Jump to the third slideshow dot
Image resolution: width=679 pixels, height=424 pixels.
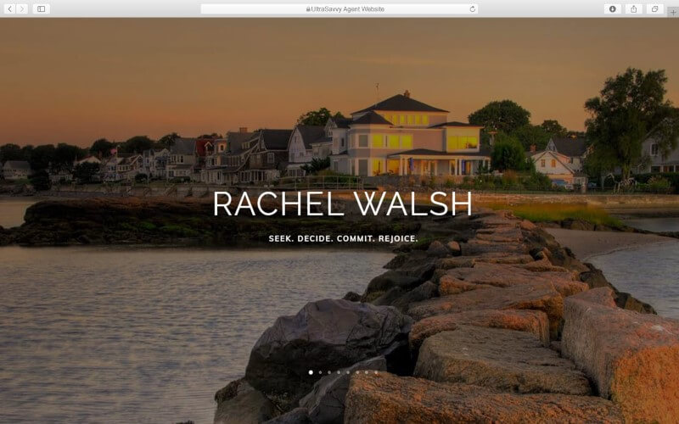(329, 372)
